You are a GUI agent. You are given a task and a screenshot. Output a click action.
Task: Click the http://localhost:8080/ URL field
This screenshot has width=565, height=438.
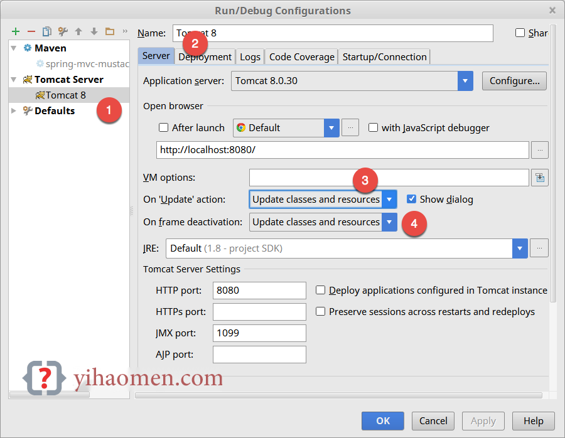[343, 150]
